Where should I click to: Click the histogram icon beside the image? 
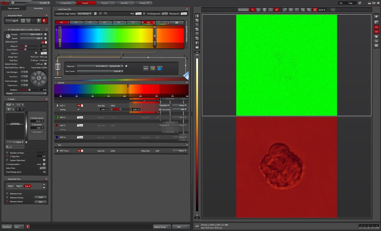[197, 47]
